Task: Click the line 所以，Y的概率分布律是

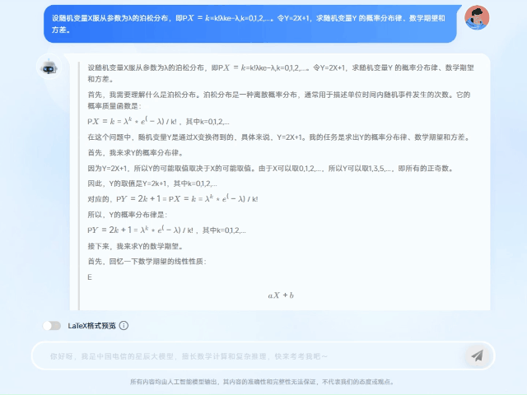Action: click(133, 215)
